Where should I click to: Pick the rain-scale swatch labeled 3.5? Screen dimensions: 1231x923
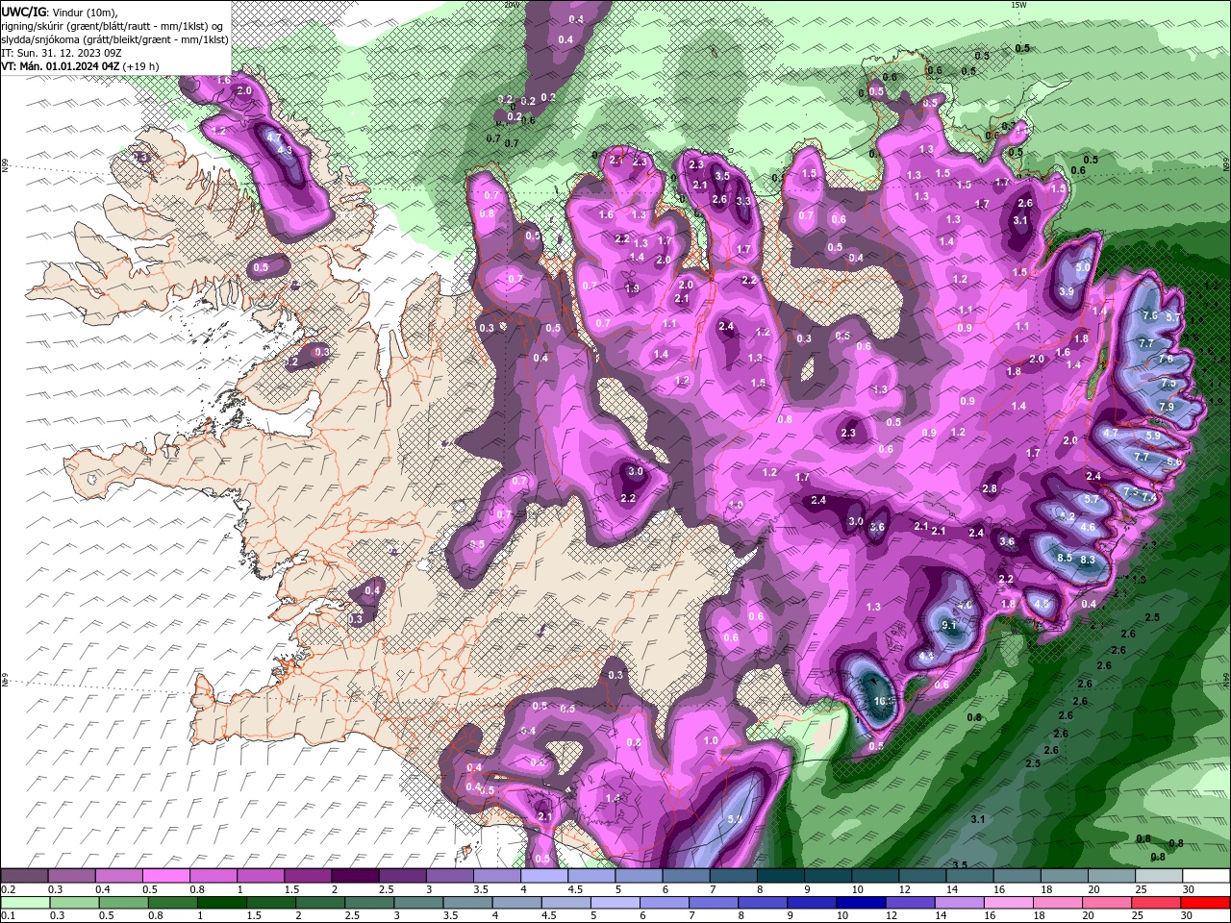point(467,903)
